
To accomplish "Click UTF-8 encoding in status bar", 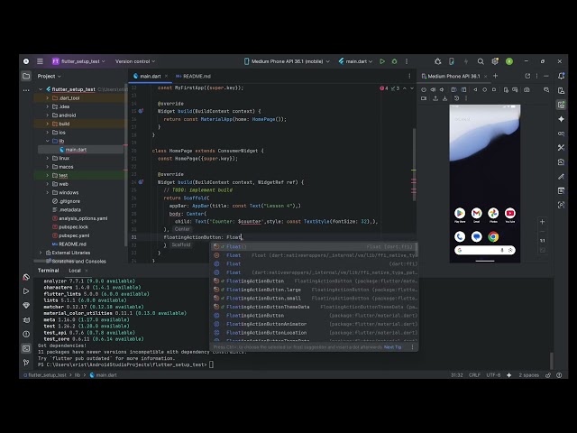I will [493, 375].
